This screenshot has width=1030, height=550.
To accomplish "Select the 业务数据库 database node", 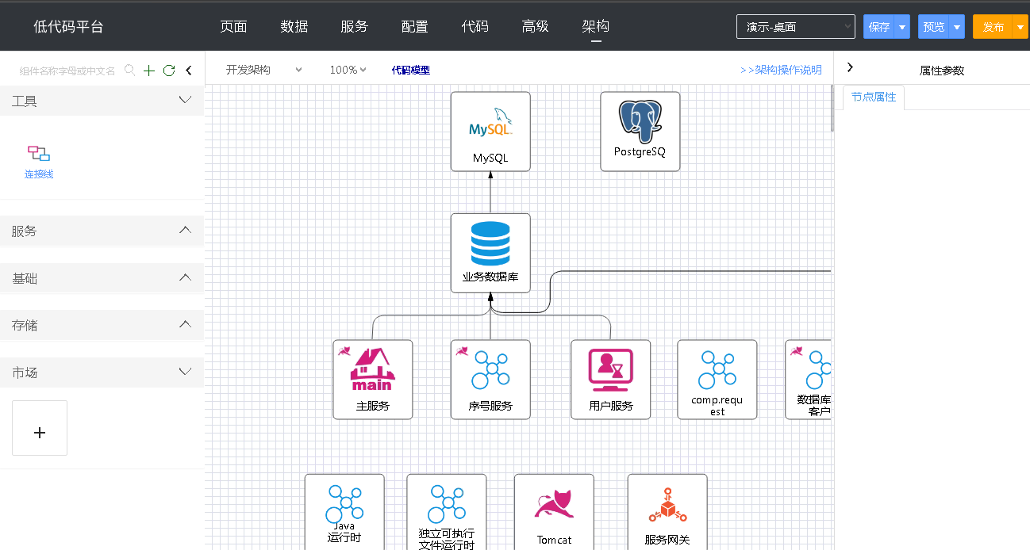I will [490, 253].
